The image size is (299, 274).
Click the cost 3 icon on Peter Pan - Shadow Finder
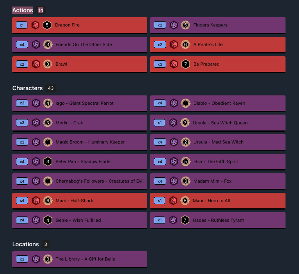pyautogui.click(x=47, y=161)
